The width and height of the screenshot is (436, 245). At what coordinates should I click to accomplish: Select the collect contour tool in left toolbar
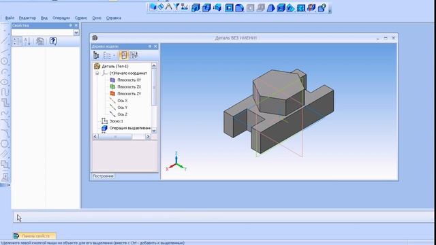(5, 165)
